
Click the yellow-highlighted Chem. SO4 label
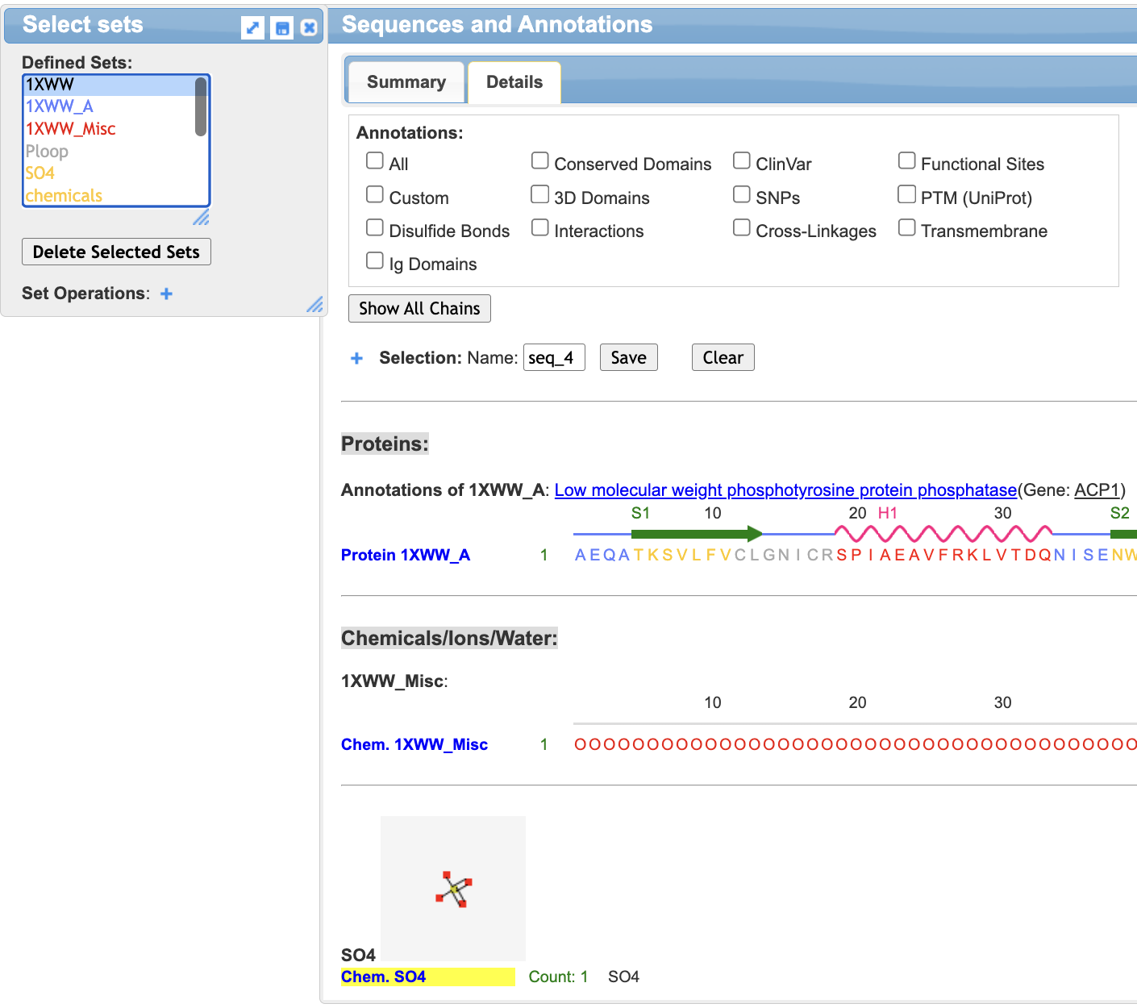[427, 977]
